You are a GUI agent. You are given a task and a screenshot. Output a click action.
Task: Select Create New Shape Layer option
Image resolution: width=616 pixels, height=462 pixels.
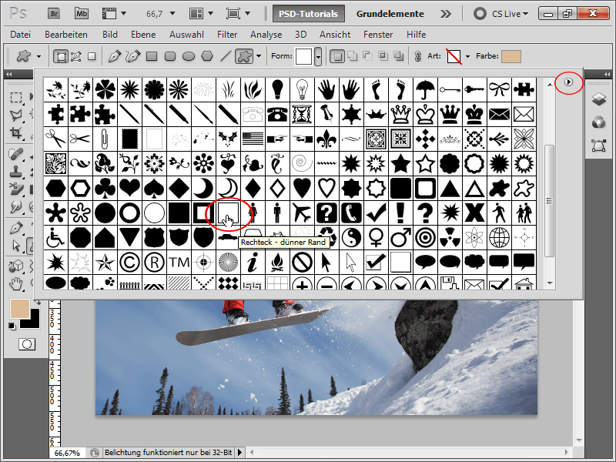pyautogui.click(x=336, y=56)
